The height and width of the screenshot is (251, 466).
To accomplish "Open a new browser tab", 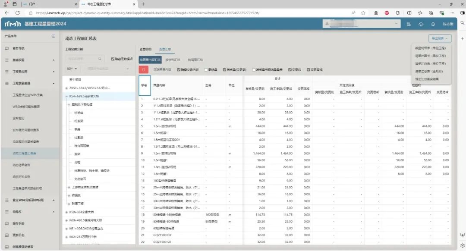I will [143, 4].
